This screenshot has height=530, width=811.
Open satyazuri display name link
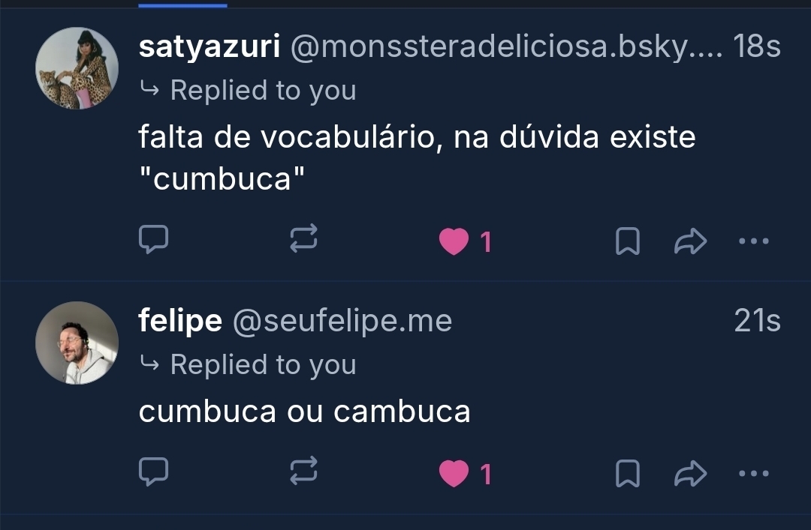click(x=210, y=47)
